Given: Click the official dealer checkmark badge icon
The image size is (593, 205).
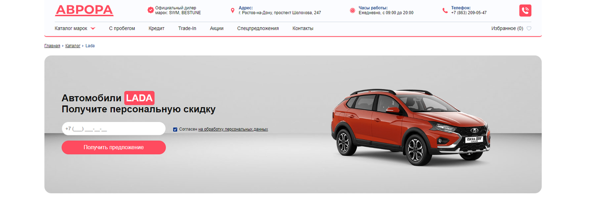Looking at the screenshot, I should [150, 10].
